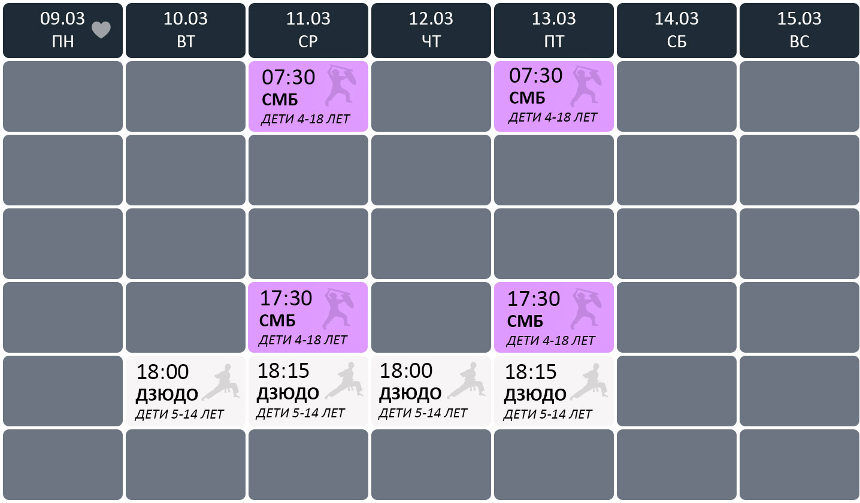This screenshot has height=503, width=860.
Task: Open the Wednesday 07:30 СМБ class time
Action: 289,78
